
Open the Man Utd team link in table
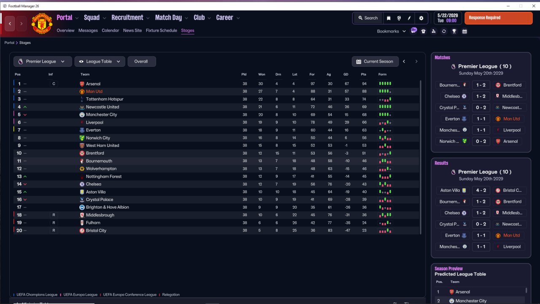point(94,92)
